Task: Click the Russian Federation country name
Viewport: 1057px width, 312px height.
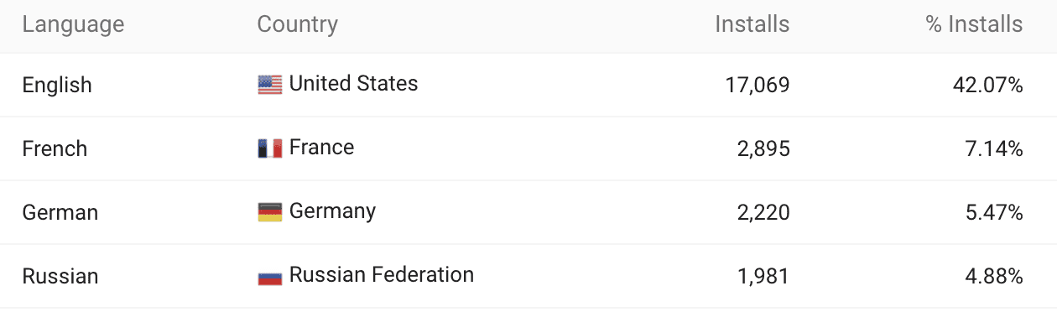Action: [x=382, y=275]
